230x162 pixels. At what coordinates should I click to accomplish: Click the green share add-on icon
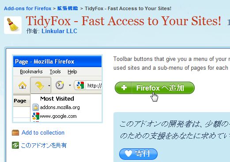click(15, 145)
